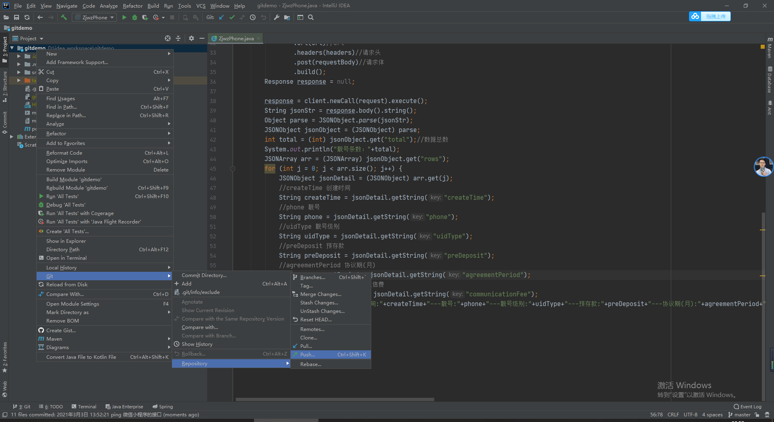Click the editor horizontal scrollbar
The image size is (774, 422).
click(335, 399)
